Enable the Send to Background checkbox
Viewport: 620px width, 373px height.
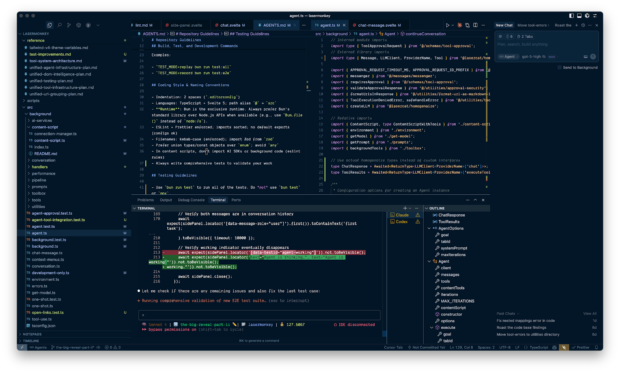[x=560, y=67]
